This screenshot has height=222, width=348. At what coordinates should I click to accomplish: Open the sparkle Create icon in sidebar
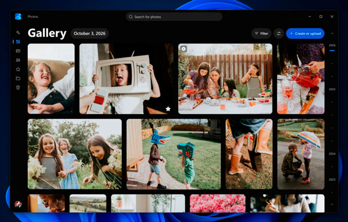[x=18, y=32]
